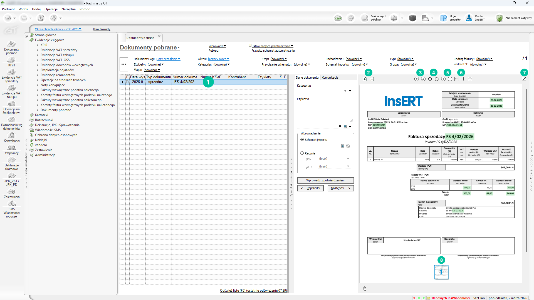
Task: Click the Wprowadź z potwierdzeniem button
Action: coord(325,181)
